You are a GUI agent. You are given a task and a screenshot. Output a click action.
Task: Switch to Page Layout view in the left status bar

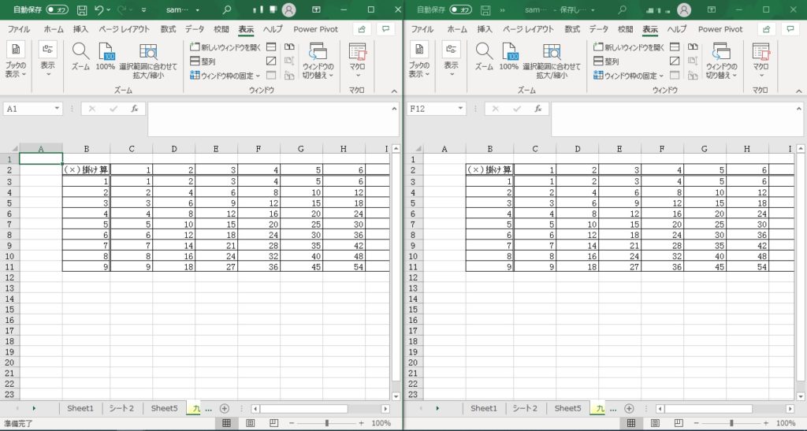pyautogui.click(x=251, y=424)
